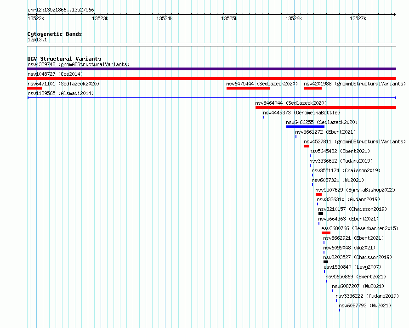Select the red bar under nsv6471101

(34, 88)
